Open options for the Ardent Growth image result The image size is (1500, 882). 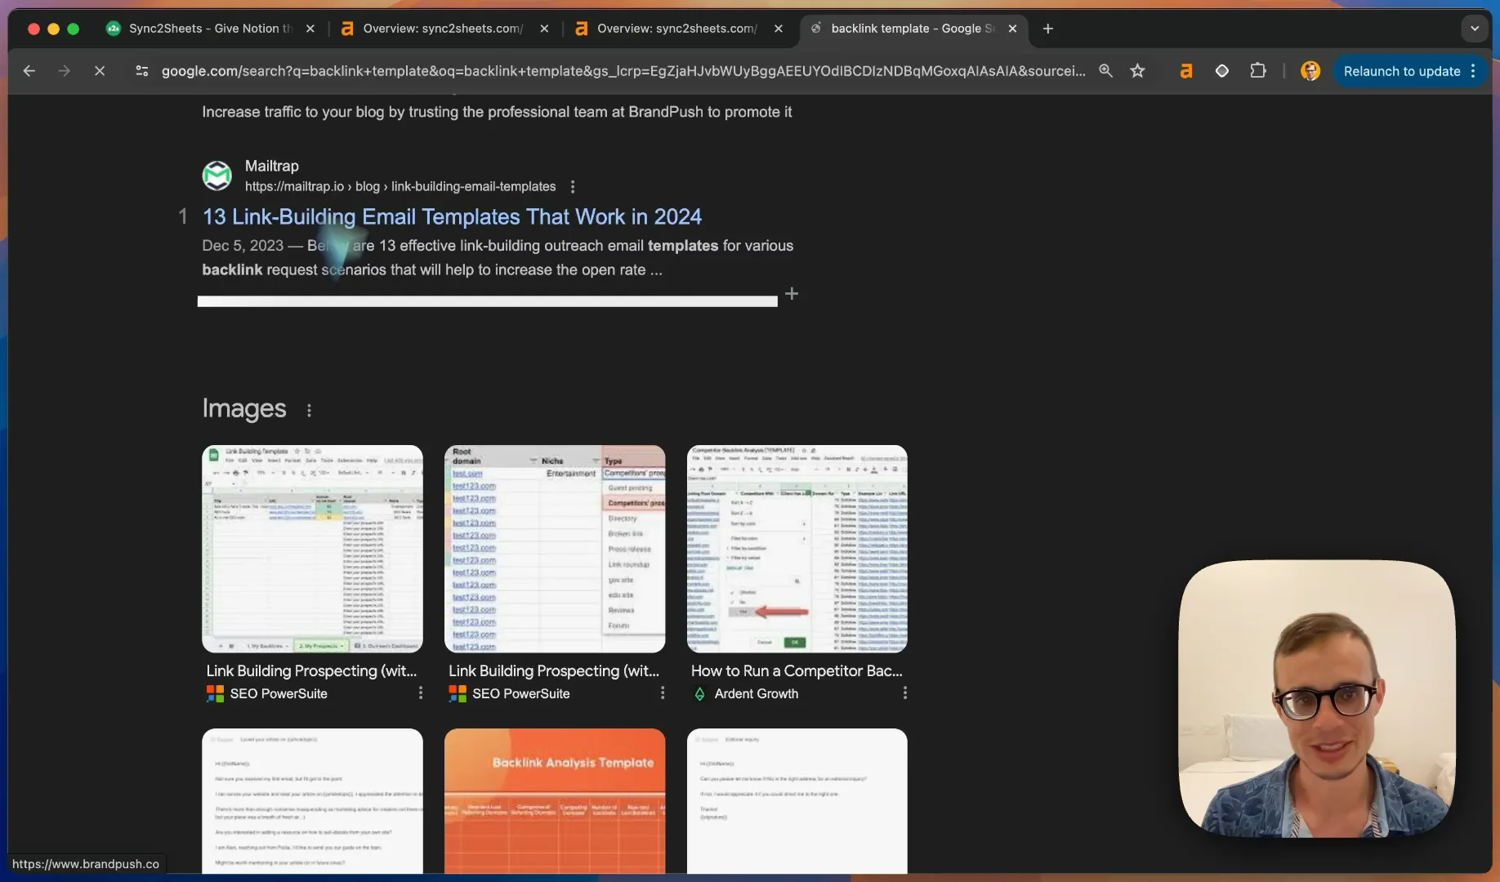pyautogui.click(x=904, y=693)
